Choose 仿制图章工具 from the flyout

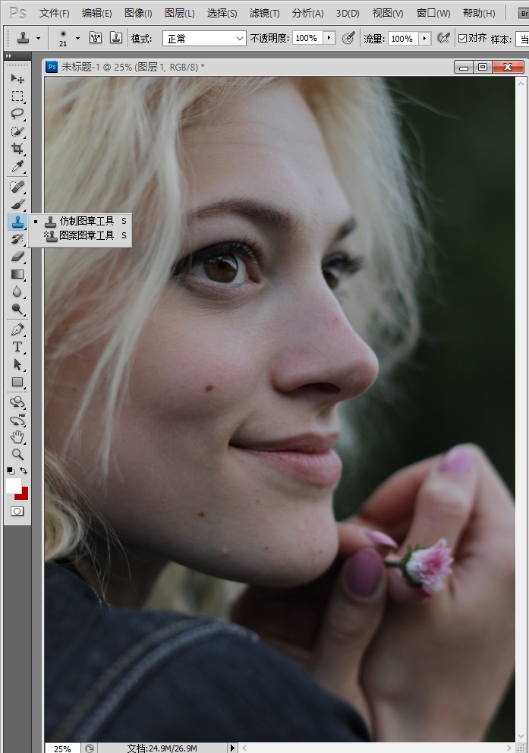[80, 221]
